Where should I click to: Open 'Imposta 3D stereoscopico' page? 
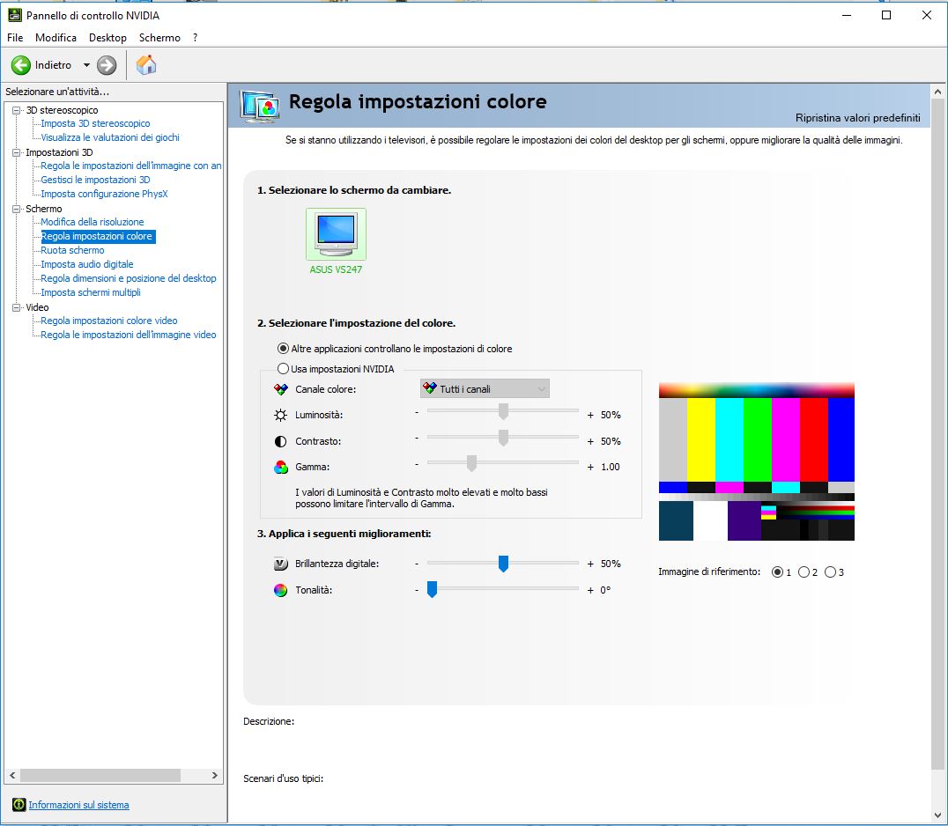pos(95,123)
